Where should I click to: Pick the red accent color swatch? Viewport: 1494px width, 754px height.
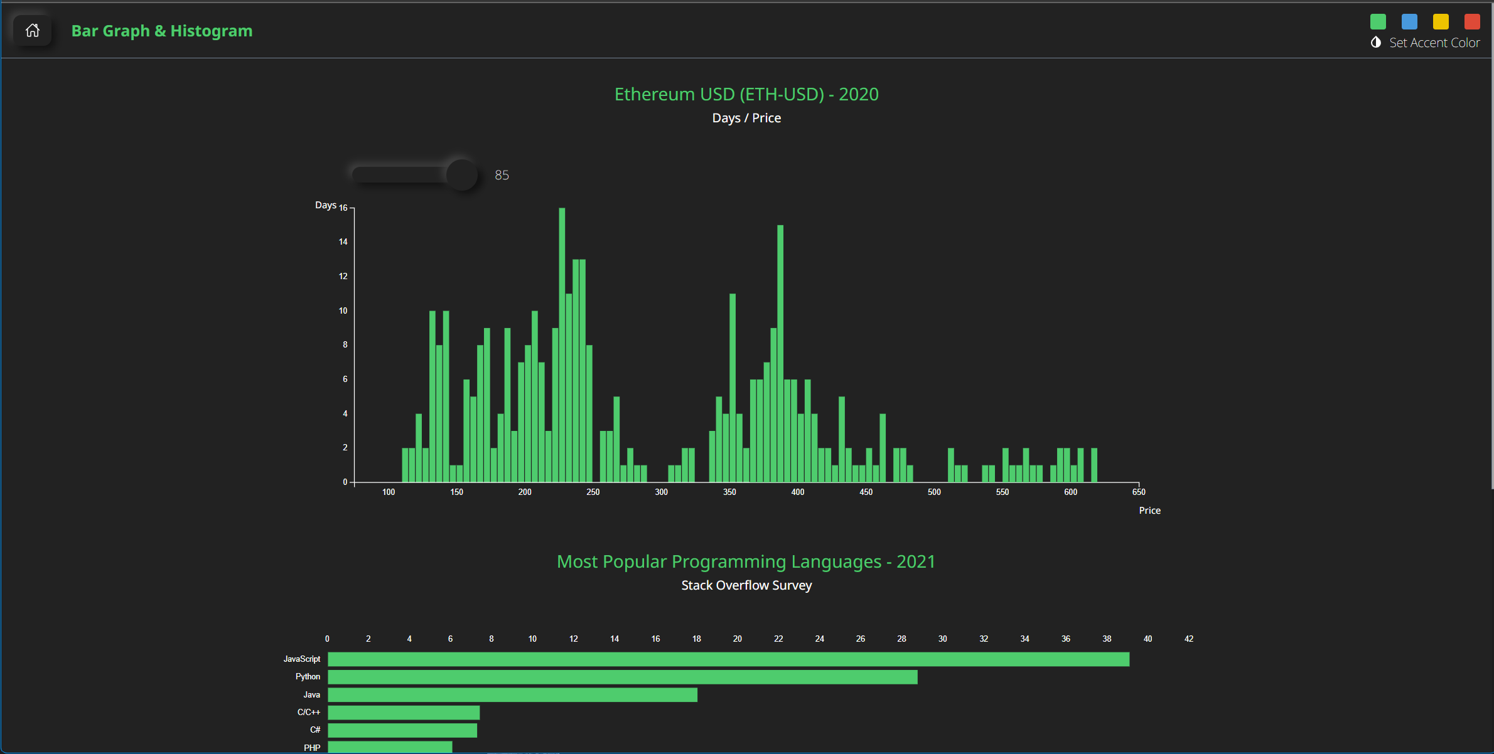pyautogui.click(x=1472, y=22)
